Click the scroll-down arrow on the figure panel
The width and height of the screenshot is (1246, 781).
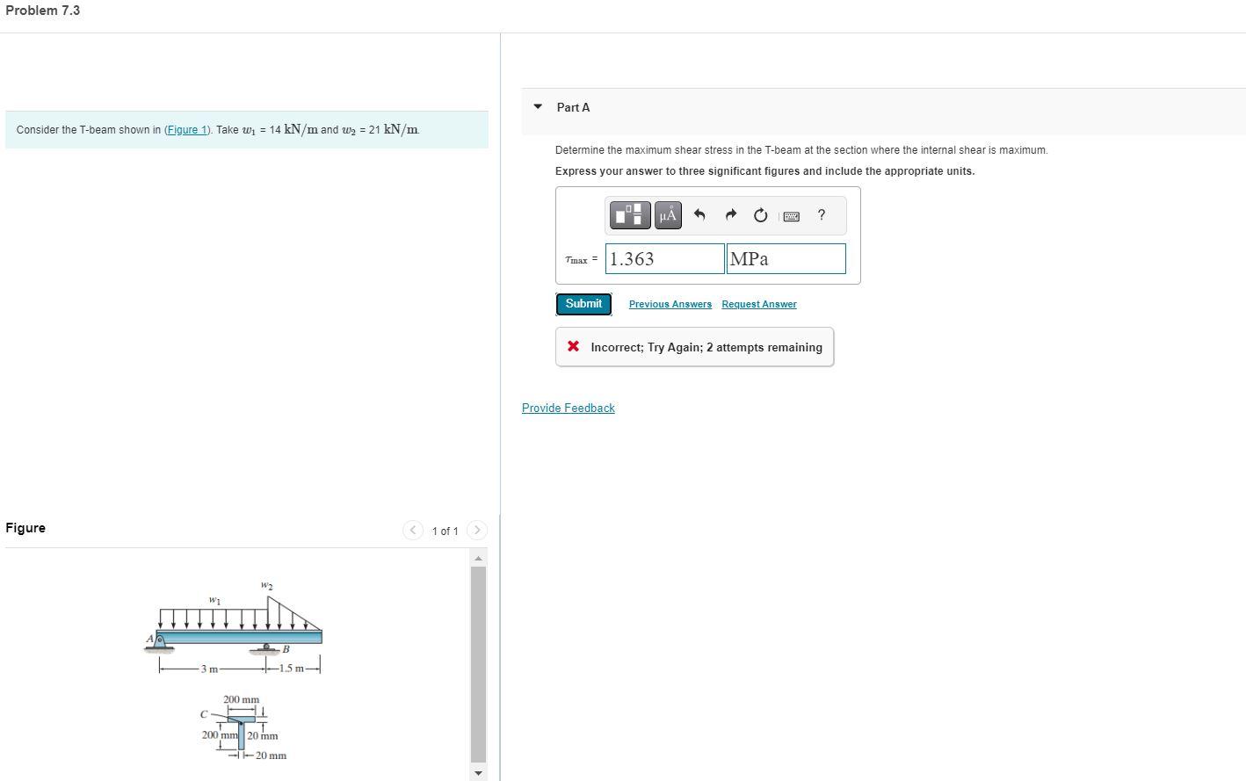[x=478, y=772]
